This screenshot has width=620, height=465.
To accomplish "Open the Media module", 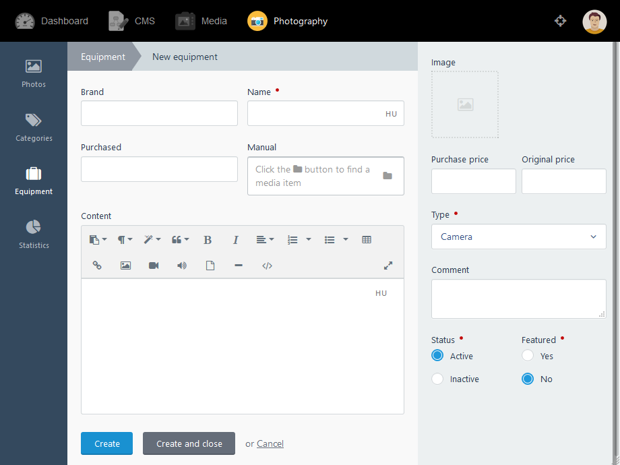I will point(201,21).
